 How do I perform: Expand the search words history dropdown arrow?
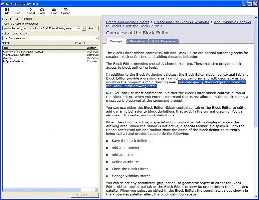79,28
